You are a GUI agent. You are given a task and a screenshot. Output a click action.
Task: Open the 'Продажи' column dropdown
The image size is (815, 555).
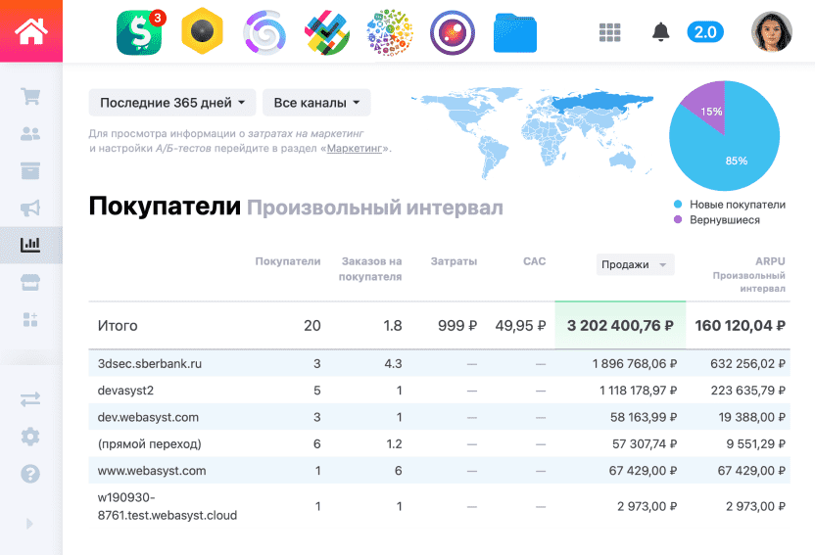pos(635,265)
